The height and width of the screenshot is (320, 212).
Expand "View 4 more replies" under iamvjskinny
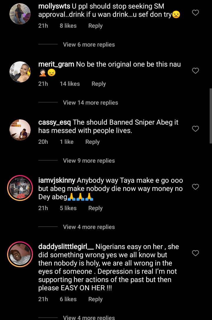pos(89,227)
